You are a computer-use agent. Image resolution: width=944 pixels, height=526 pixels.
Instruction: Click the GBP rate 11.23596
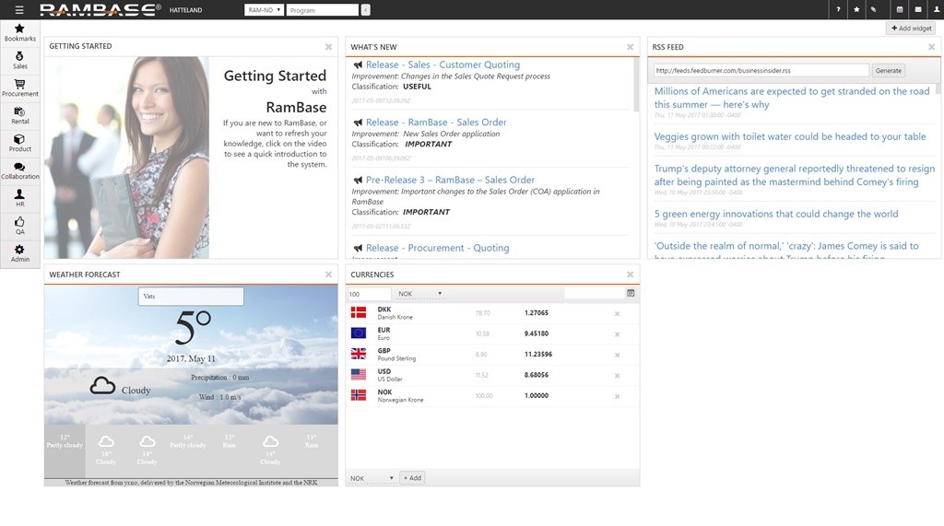click(537, 355)
